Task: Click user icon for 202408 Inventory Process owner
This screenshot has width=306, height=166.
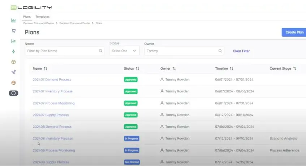Action: [x=162, y=138]
